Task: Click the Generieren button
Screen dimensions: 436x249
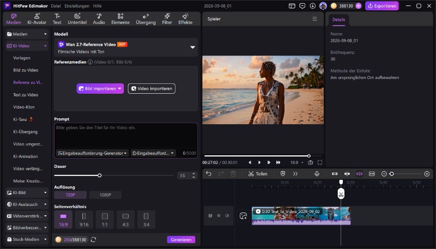Action: click(181, 240)
